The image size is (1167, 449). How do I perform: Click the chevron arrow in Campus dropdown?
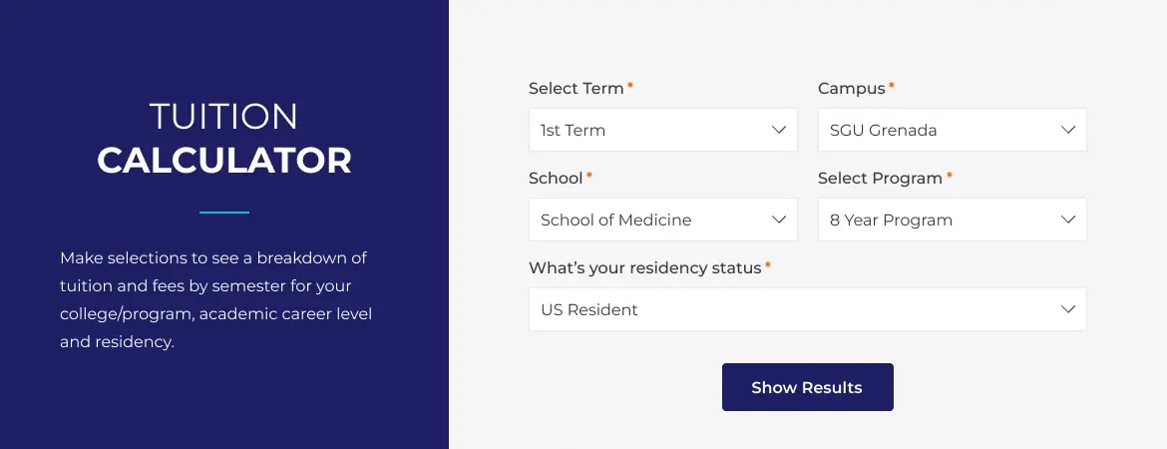point(1068,130)
